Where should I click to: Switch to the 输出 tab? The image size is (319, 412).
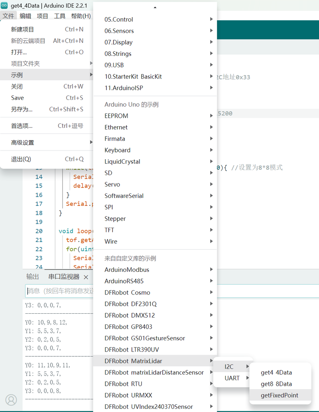33,277
